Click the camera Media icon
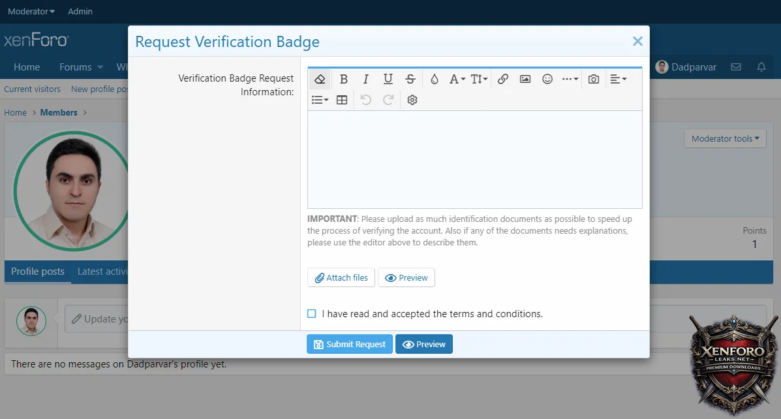 pos(594,79)
